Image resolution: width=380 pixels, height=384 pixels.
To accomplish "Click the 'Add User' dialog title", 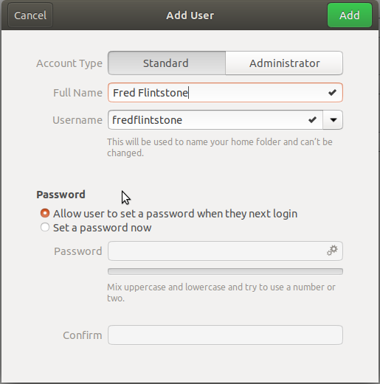I will tap(190, 15).
